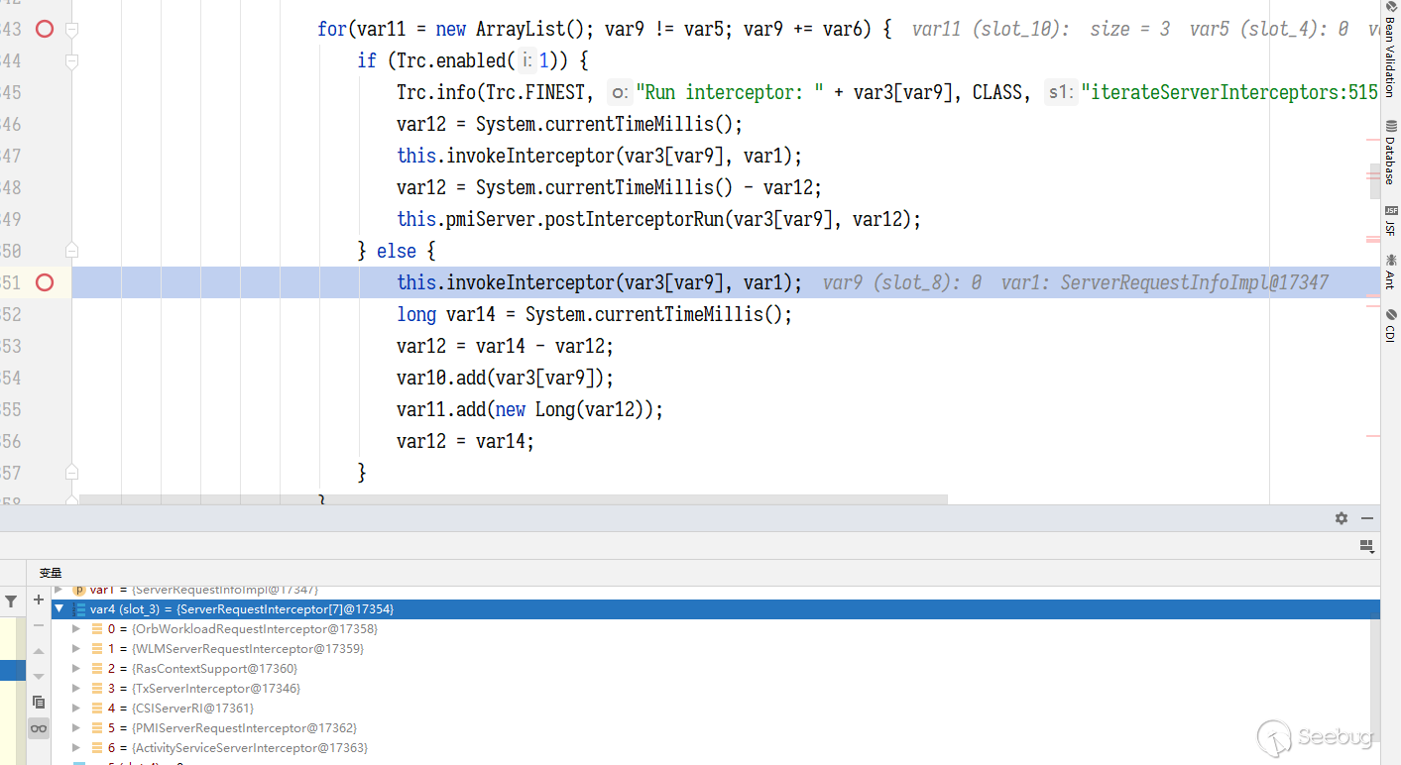Screen dimensions: 1401x765
Task: Click 'var10.add(var3[var9]);' code line
Action: pos(506,378)
